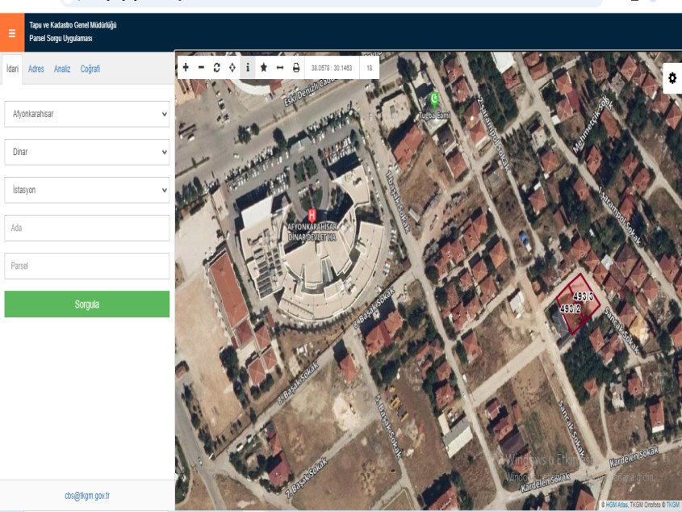
Task: Switch to the Adres tab
Action: [x=37, y=69]
